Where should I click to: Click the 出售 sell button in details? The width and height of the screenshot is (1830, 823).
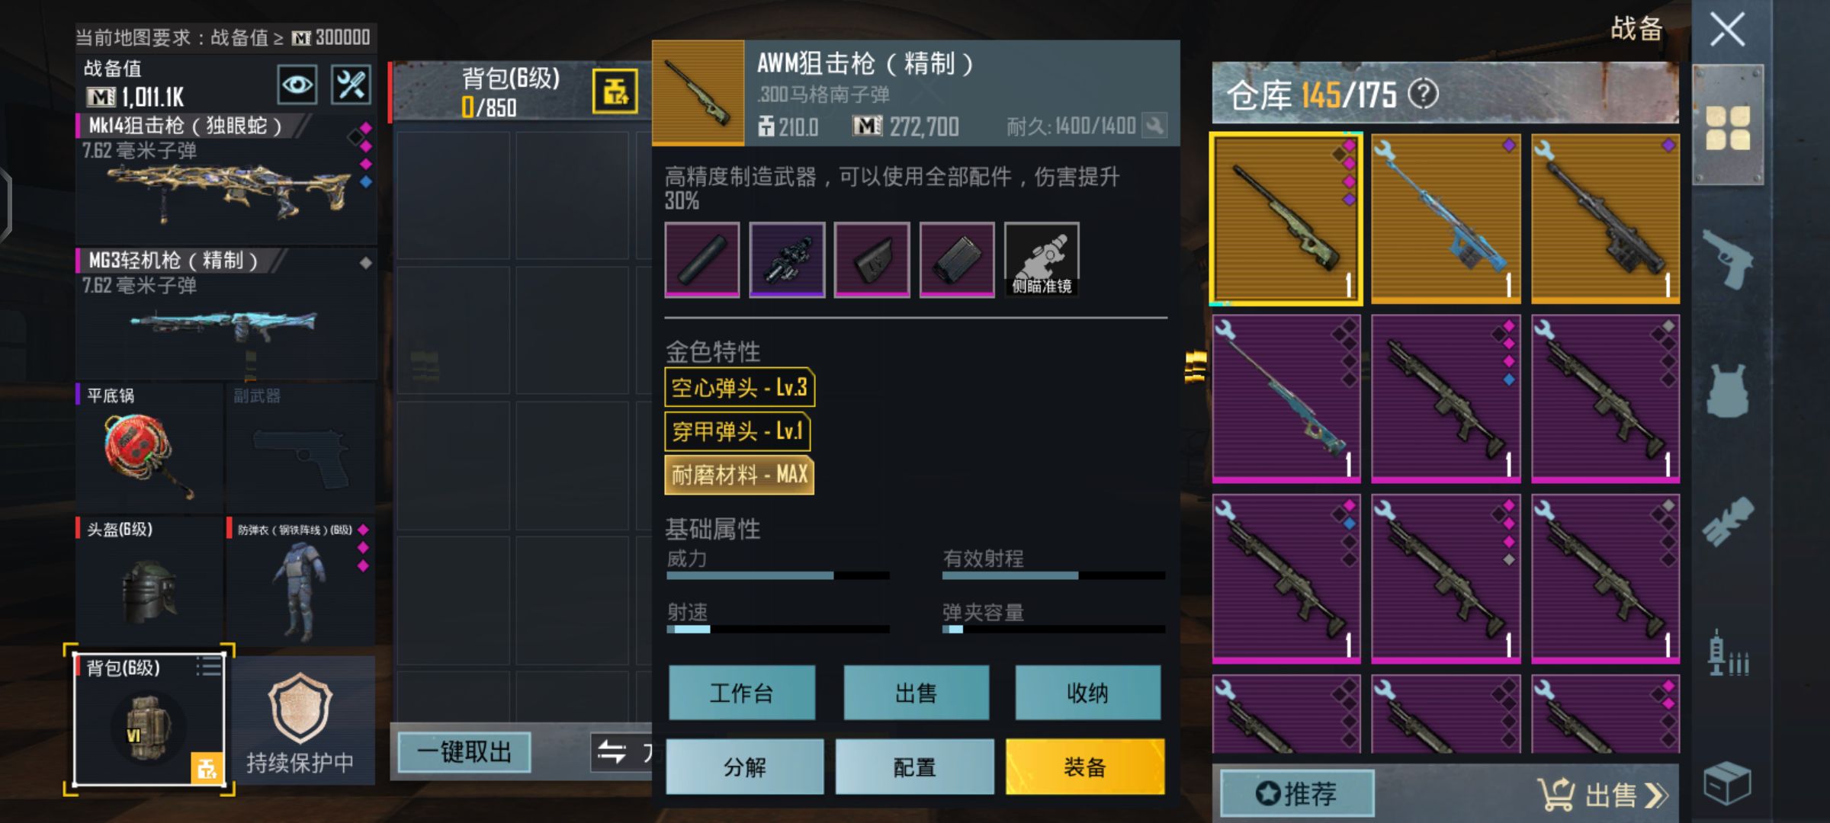tap(916, 693)
